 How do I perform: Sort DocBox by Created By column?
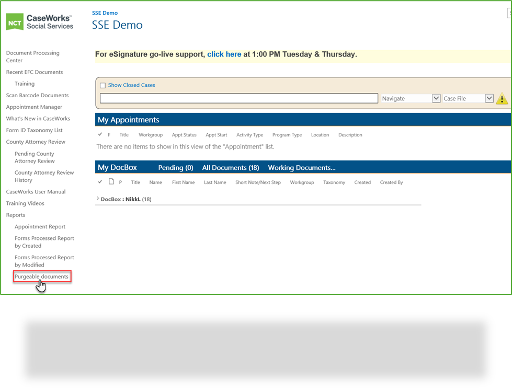click(391, 182)
